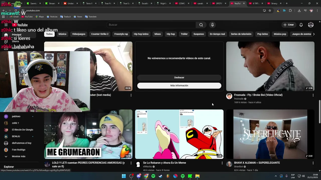Open the Crear create menu
The height and width of the screenshot is (180, 321).
pos(288,25)
